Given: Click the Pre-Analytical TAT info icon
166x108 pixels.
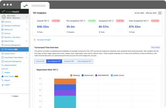Looking at the screenshot, I should point(84,21).
